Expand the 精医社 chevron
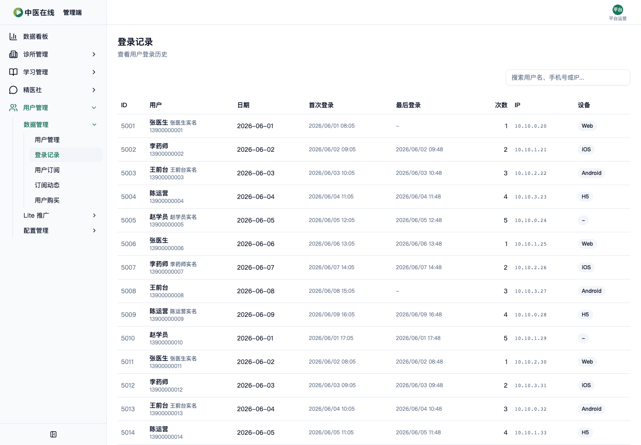 pyautogui.click(x=94, y=90)
